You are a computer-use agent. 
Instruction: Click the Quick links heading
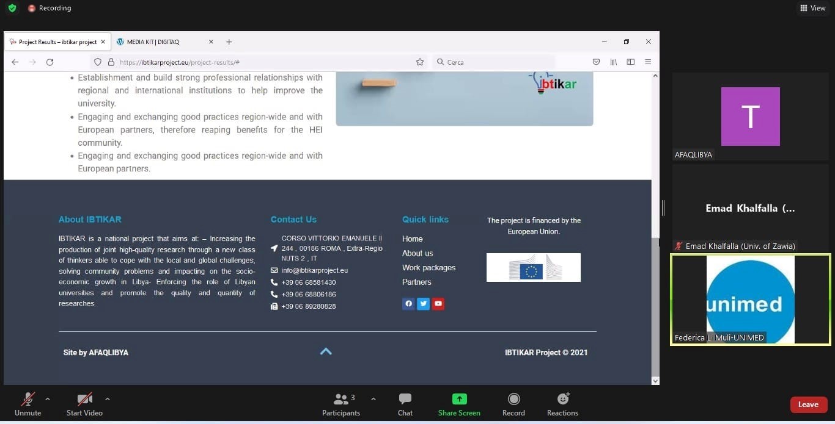click(x=425, y=220)
